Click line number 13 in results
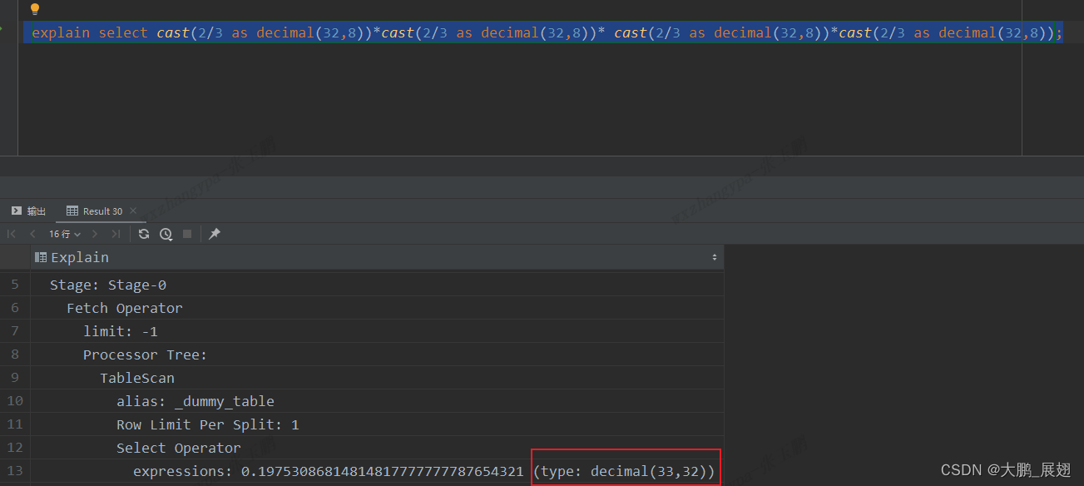This screenshot has height=486, width=1084. 14,469
